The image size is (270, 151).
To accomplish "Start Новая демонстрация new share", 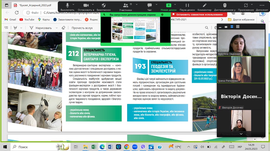I will click(168, 7).
